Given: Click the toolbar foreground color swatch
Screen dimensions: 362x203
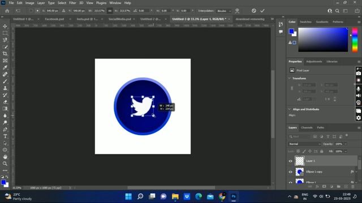Looking at the screenshot, I should (x=3, y=182).
